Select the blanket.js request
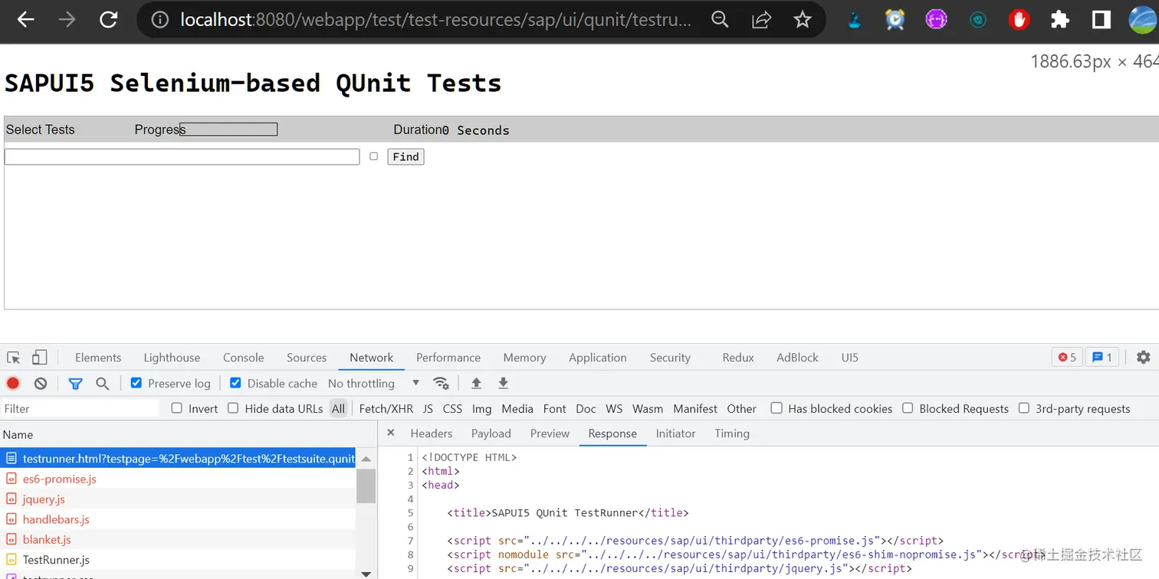 point(47,539)
